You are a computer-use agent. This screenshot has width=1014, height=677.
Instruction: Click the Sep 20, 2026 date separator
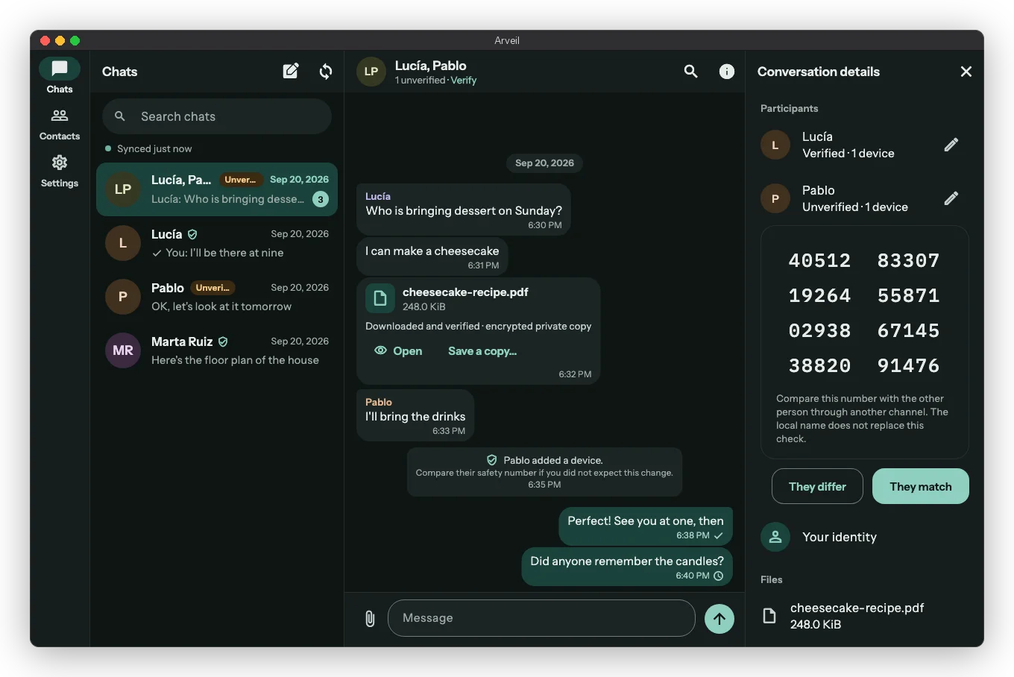tap(545, 163)
